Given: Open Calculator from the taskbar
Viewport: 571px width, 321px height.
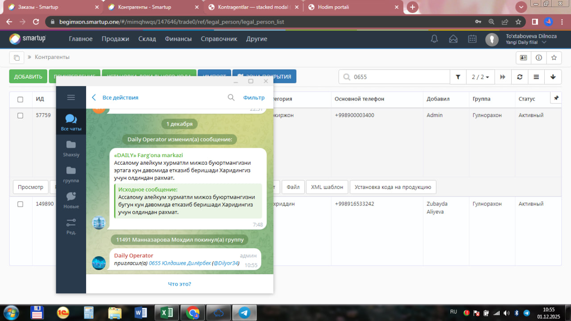Looking at the screenshot, I should (89, 313).
